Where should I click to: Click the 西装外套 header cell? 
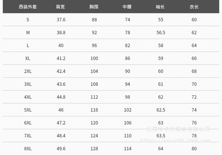[x=28, y=7]
